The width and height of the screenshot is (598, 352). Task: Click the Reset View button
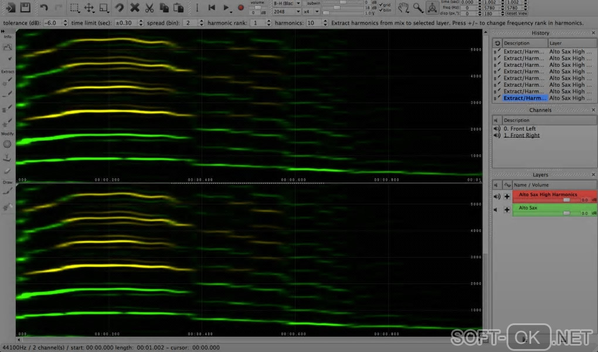(x=516, y=13)
